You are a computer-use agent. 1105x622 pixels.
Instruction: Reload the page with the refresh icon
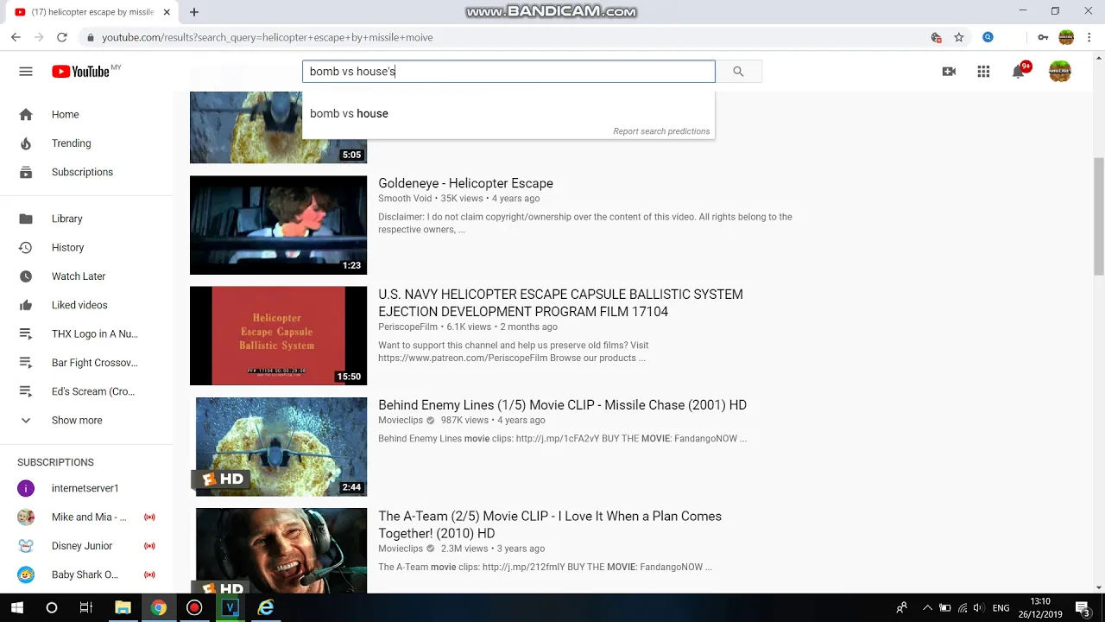coord(62,37)
